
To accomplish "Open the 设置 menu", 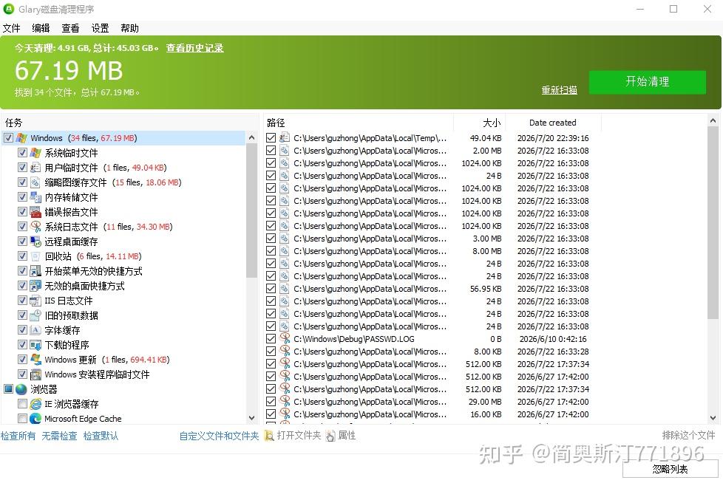I will tap(100, 28).
